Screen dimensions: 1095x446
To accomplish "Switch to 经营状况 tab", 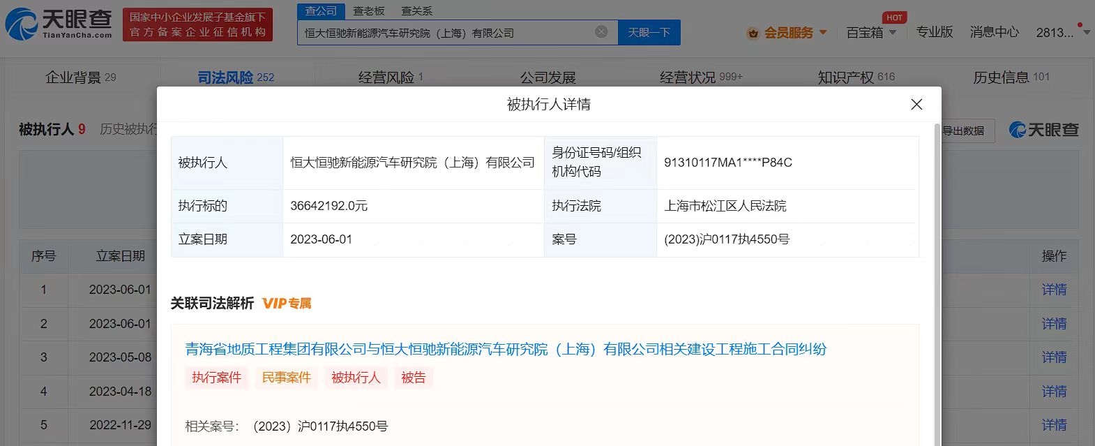I will (701, 77).
